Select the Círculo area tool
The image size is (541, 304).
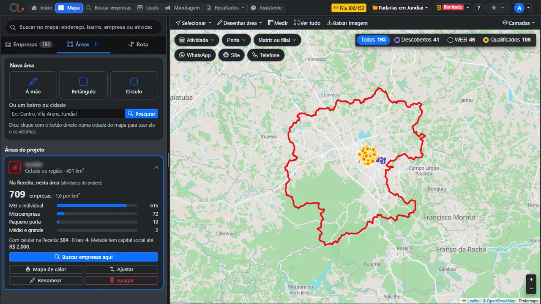134,85
